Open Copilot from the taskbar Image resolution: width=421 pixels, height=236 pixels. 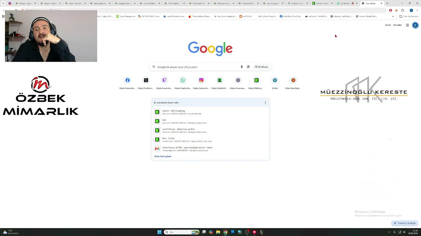(x=211, y=232)
